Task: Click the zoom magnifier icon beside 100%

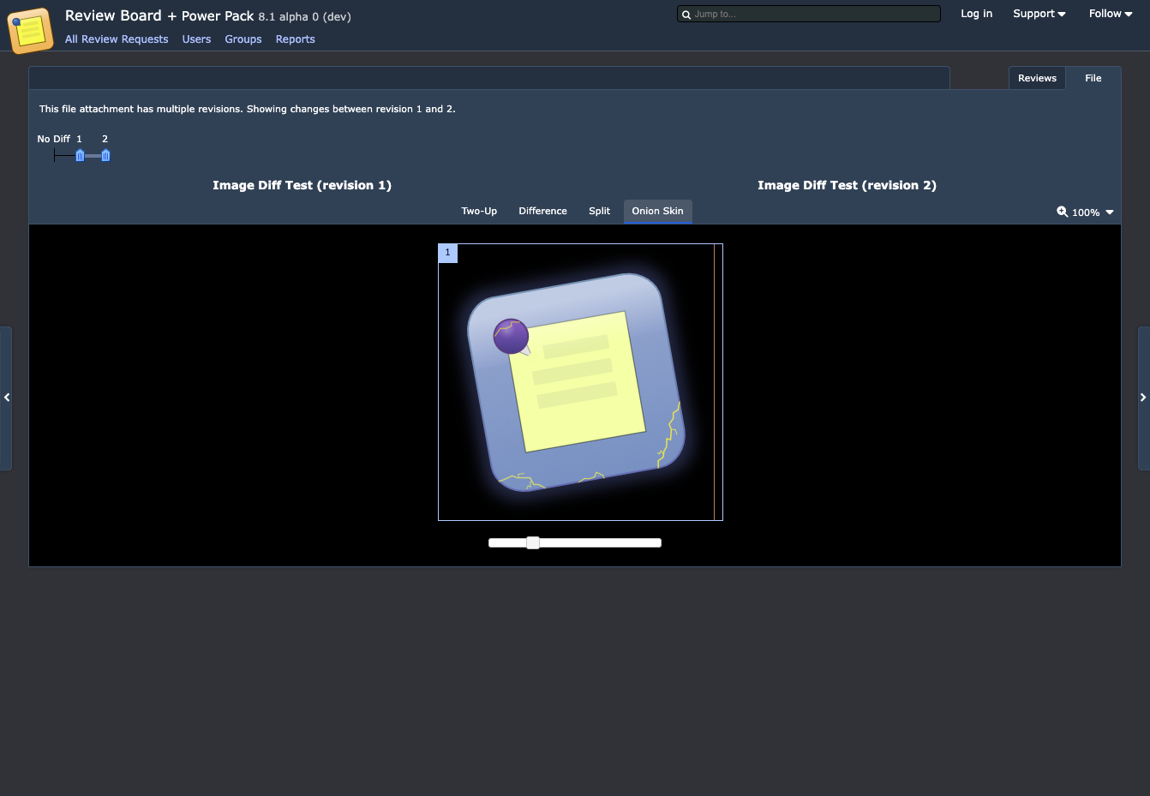Action: [1063, 212]
